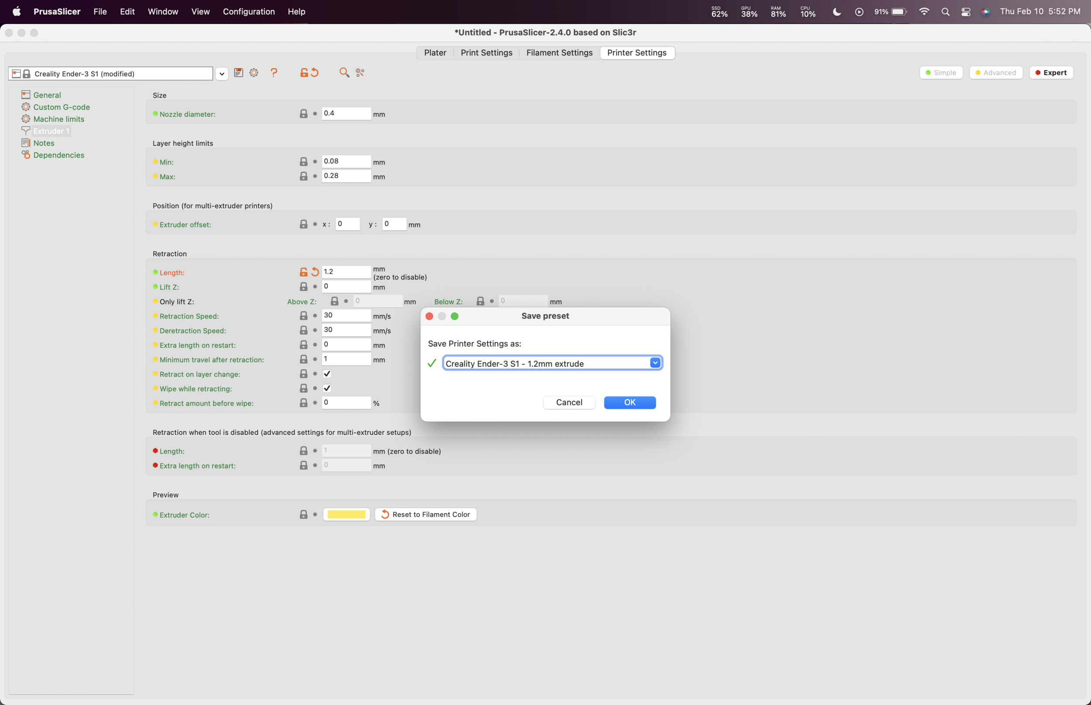Click lock icon beside Retraction Speed
1091x705 pixels.
pos(304,315)
